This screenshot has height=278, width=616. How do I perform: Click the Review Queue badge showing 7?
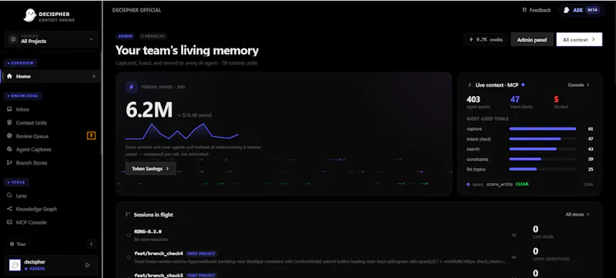(x=91, y=136)
